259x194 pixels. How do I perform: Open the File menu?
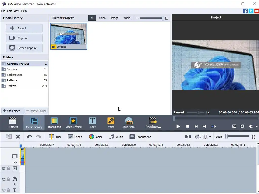pyautogui.click(x=3, y=11)
